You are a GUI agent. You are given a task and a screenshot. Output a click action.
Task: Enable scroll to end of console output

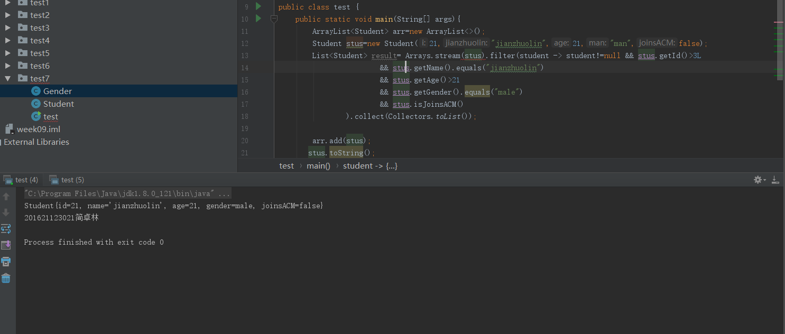(6, 245)
